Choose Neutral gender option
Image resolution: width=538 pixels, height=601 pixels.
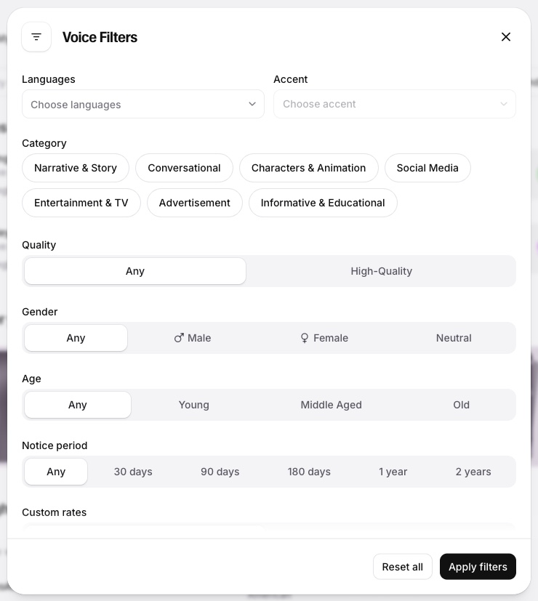click(x=454, y=338)
